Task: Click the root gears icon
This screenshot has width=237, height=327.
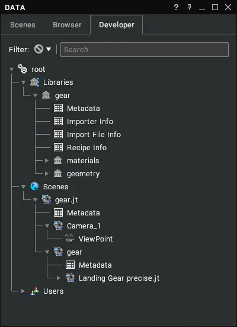Action: (23, 69)
